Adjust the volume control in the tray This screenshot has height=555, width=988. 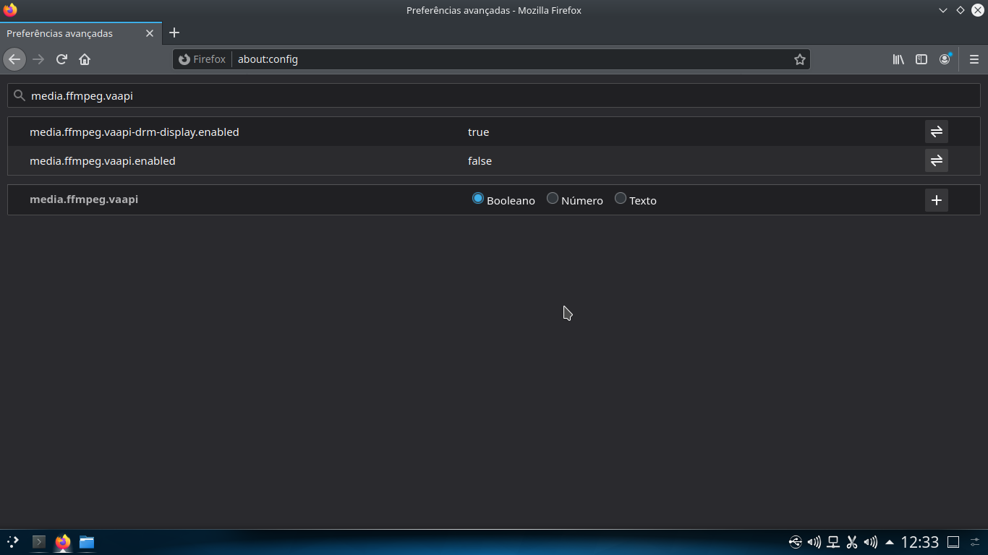tap(814, 541)
